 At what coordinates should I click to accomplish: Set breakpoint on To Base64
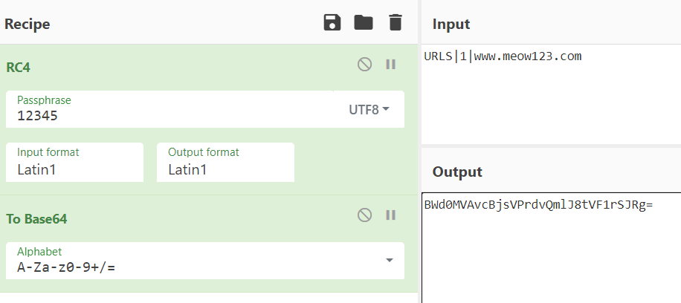click(390, 215)
